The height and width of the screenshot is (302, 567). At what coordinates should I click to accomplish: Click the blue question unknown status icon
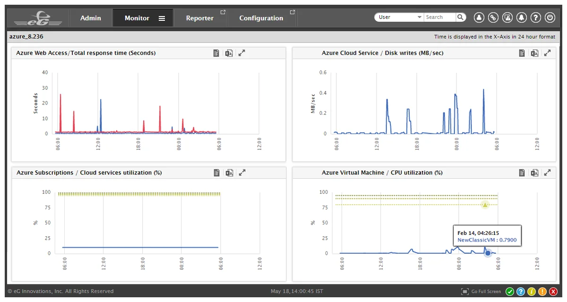[521, 292]
